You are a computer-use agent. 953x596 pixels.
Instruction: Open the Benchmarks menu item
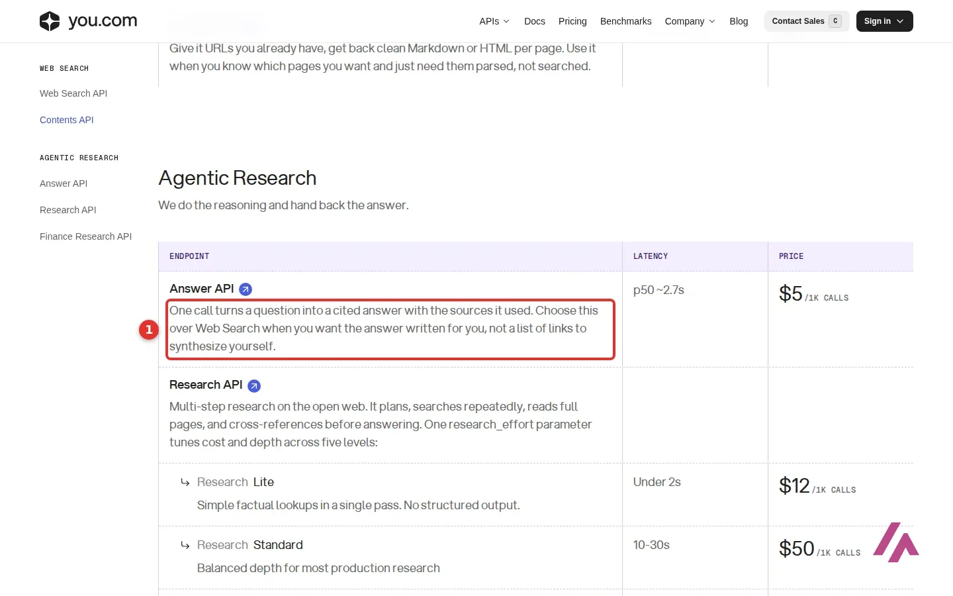625,21
